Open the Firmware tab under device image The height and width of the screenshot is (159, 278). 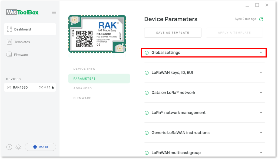[x=82, y=98]
